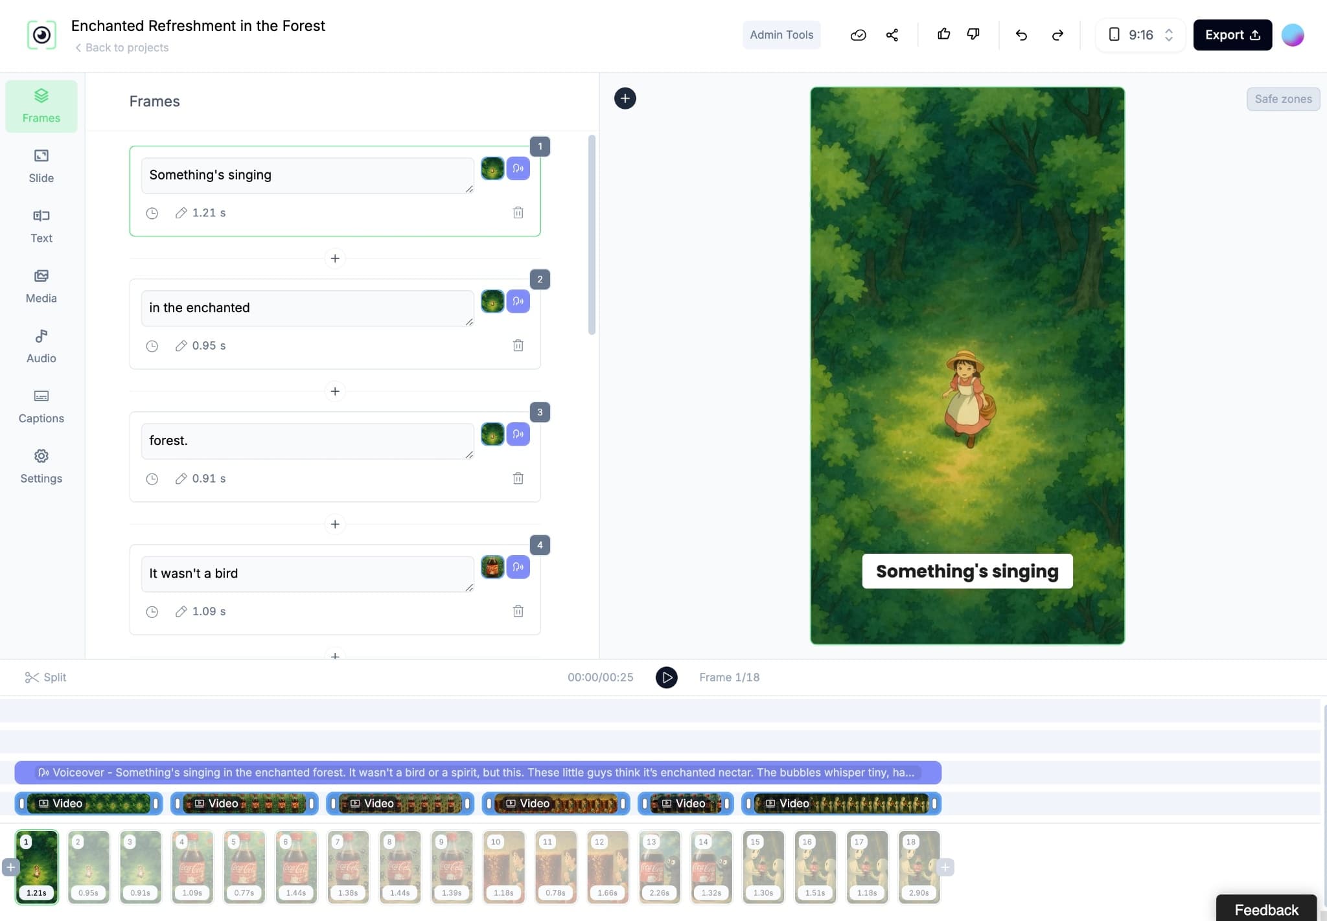Click the undo arrow icon
Screen dimensions: 1327x921
(1021, 35)
